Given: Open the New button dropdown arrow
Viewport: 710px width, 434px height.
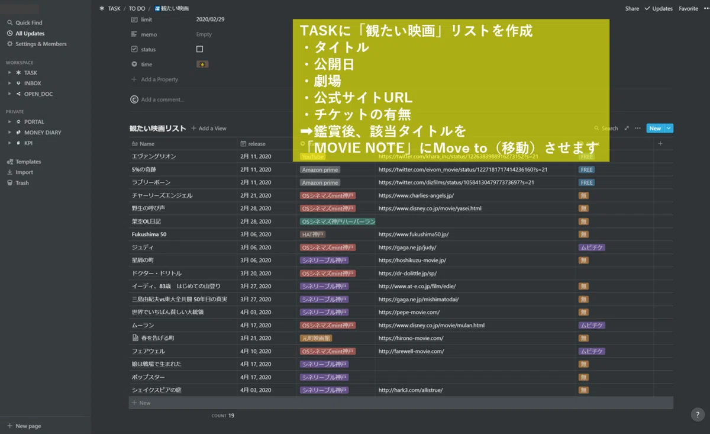Looking at the screenshot, I should [x=669, y=128].
